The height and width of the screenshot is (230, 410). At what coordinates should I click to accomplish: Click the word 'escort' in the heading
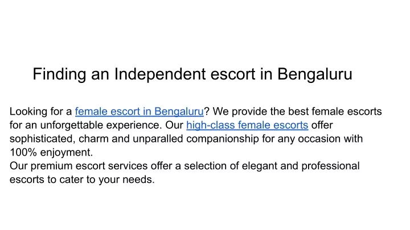coord(233,74)
